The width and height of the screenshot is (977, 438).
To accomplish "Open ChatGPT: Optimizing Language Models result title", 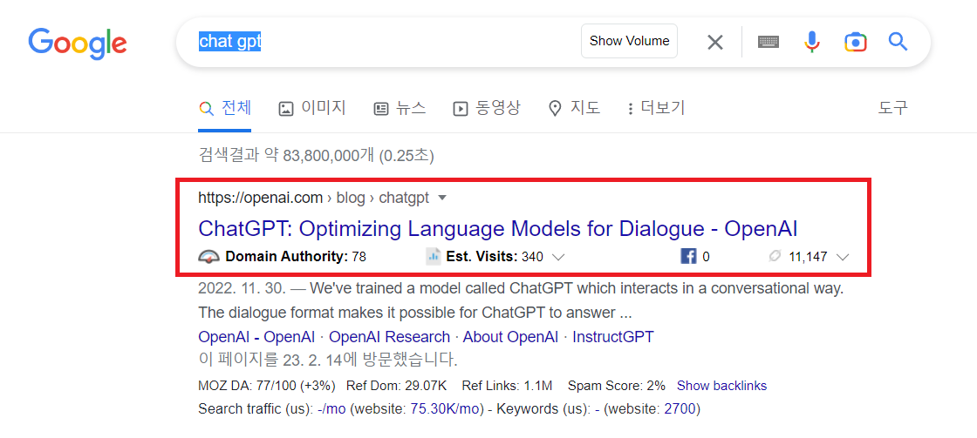I will [x=498, y=228].
